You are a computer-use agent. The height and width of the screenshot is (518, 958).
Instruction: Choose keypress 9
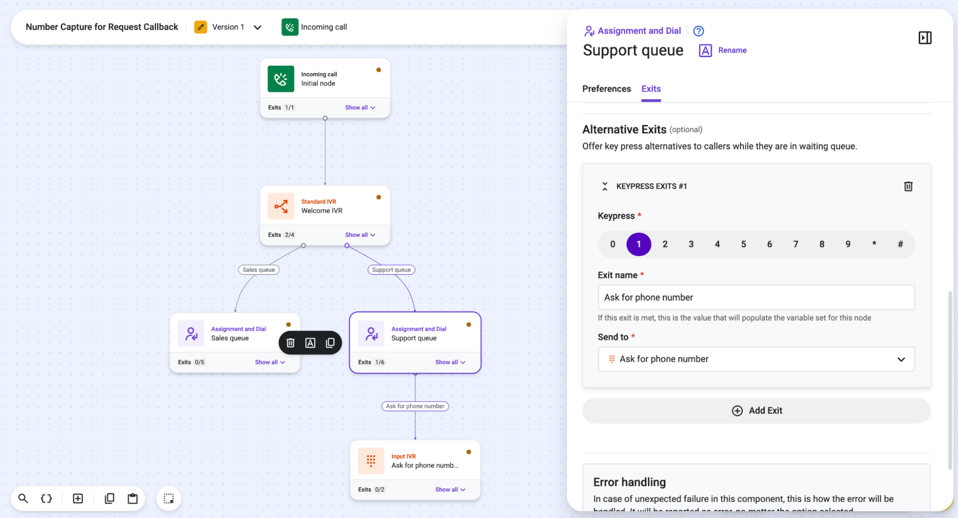pos(848,244)
